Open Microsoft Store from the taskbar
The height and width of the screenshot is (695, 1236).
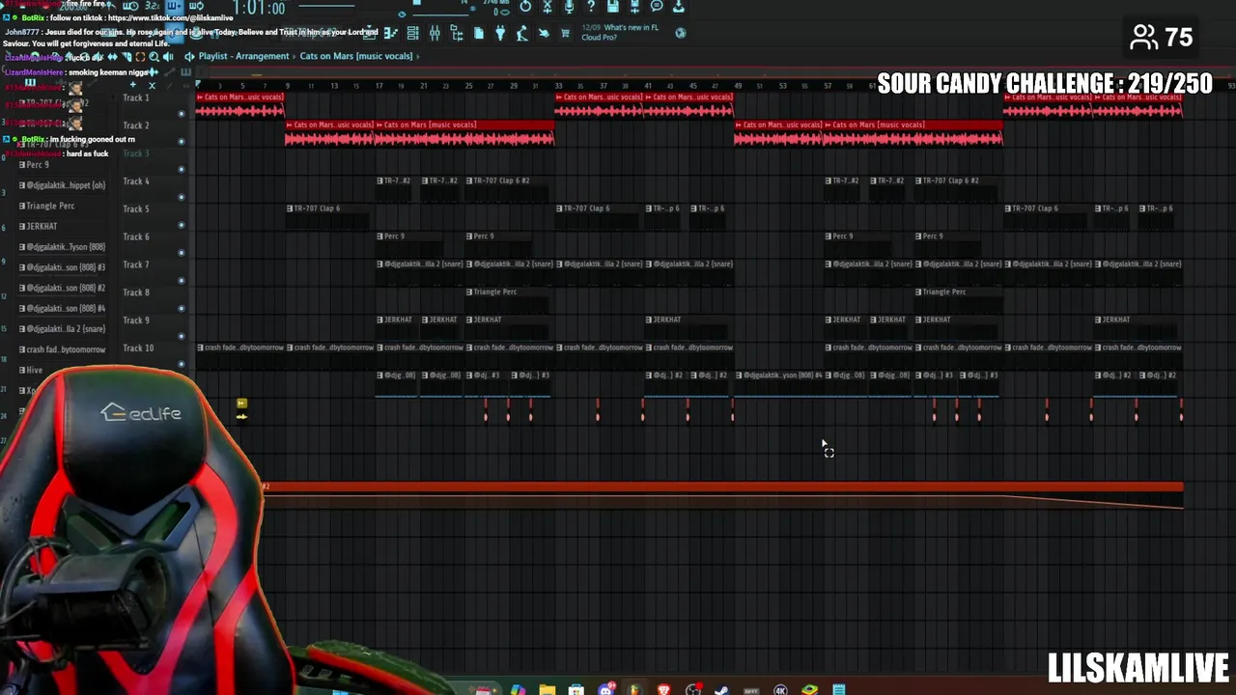576,689
